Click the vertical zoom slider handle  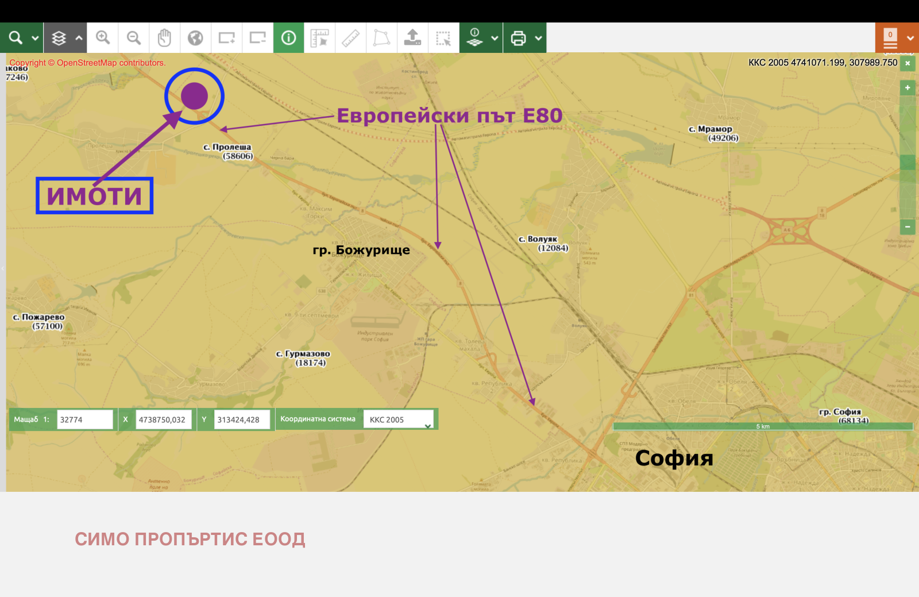[x=908, y=162]
